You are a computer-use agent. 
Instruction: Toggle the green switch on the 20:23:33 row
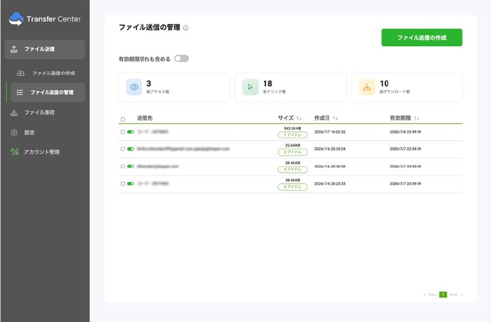point(131,184)
